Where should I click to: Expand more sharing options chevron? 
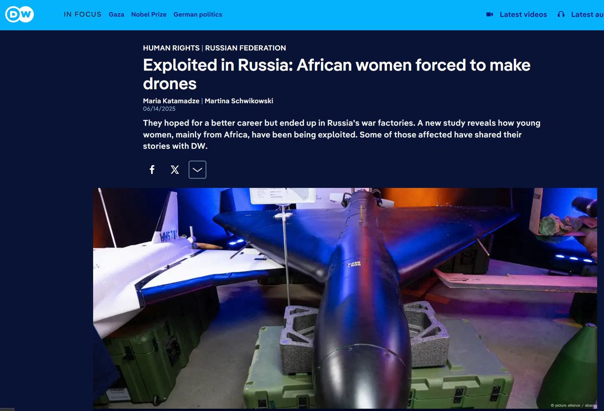click(x=197, y=169)
